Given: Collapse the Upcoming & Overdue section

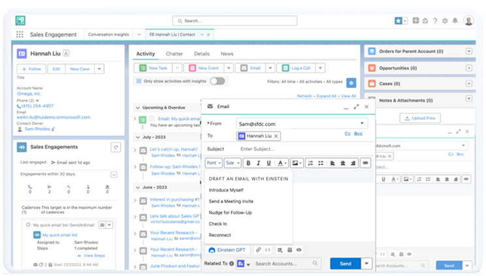Looking at the screenshot, I should (138, 108).
